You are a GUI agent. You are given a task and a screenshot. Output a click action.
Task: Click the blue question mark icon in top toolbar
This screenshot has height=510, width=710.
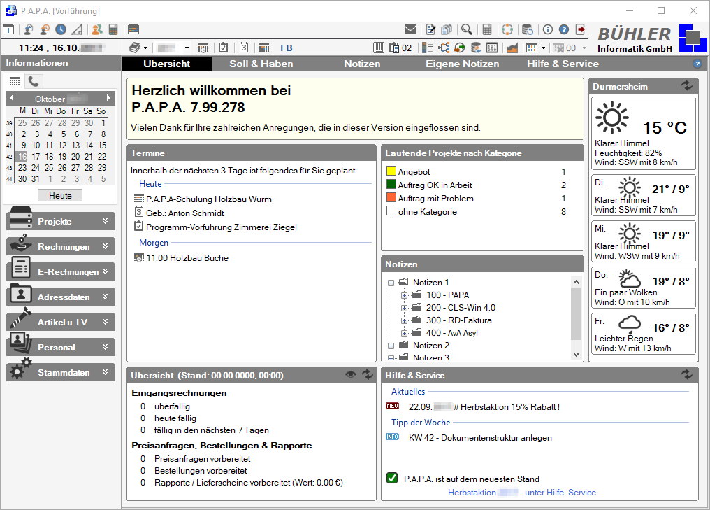[x=564, y=29]
